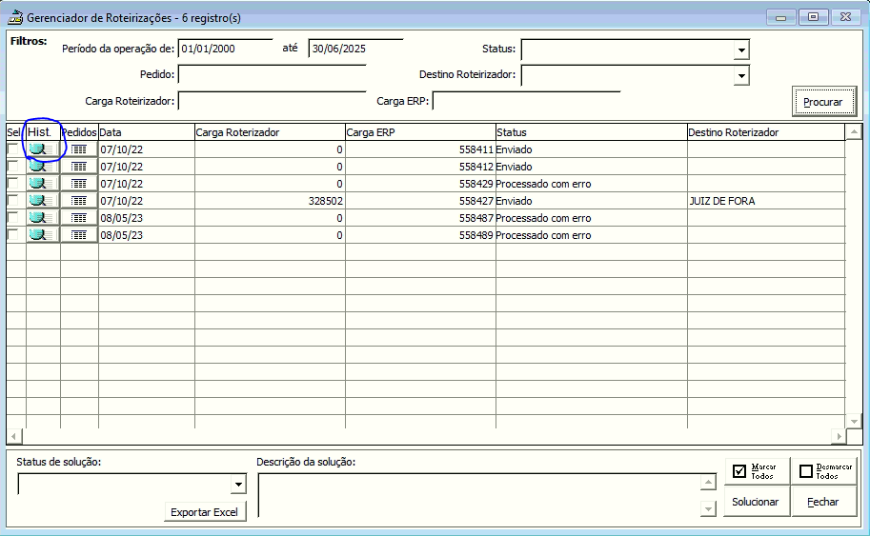Click the 558411 row Enviado status cell

591,149
